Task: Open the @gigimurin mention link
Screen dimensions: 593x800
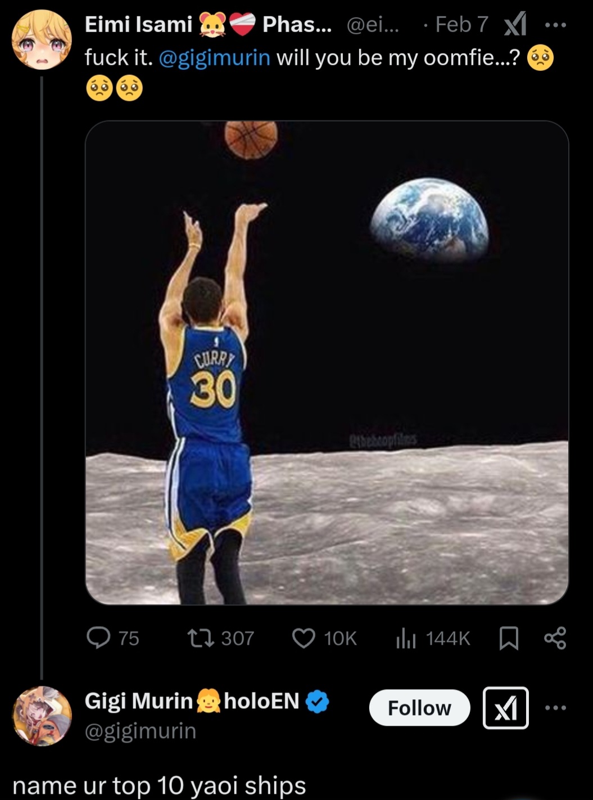Action: tap(215, 57)
